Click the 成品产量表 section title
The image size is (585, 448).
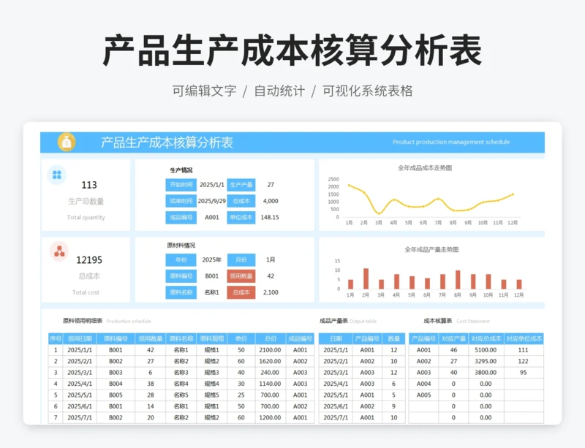pos(333,321)
